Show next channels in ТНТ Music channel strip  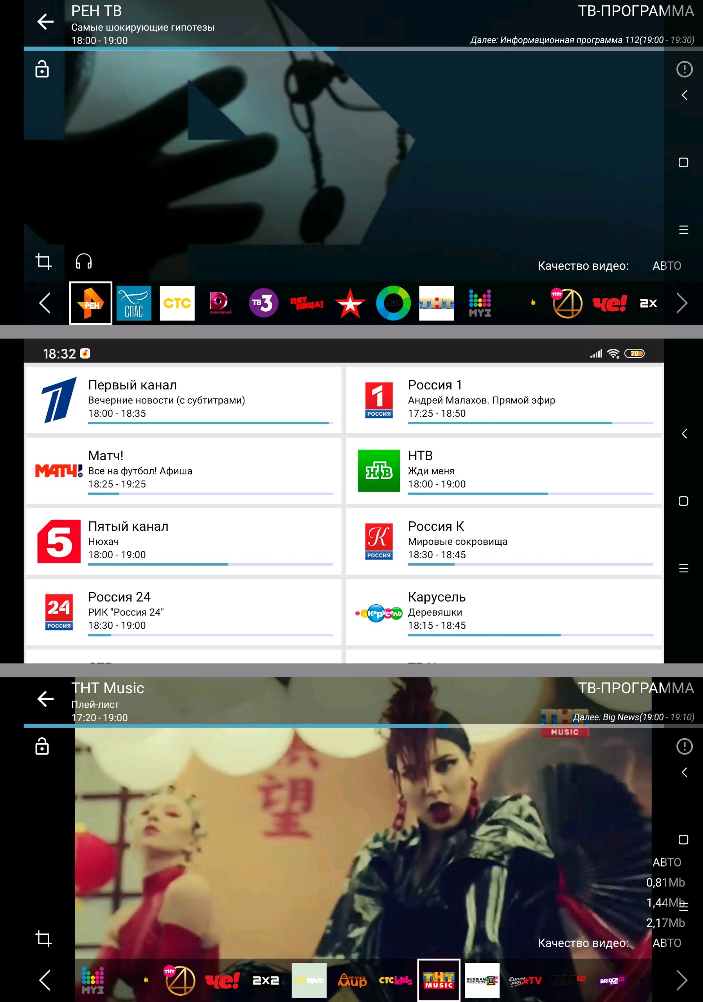(x=681, y=980)
